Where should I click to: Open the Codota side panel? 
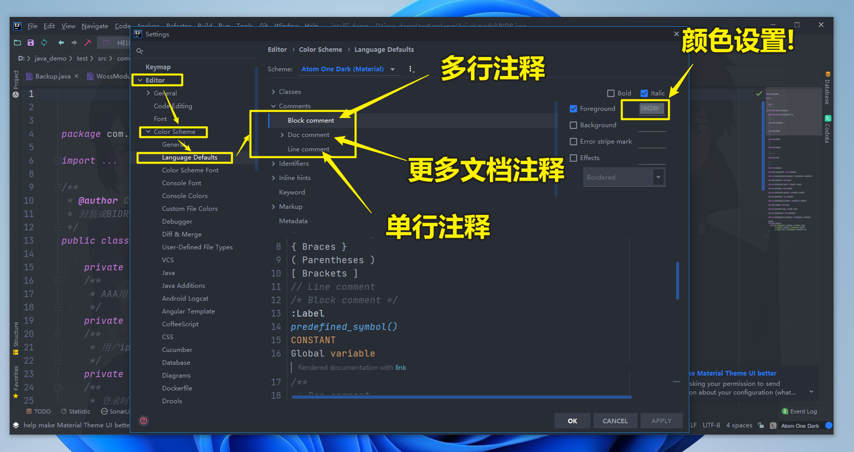827,129
